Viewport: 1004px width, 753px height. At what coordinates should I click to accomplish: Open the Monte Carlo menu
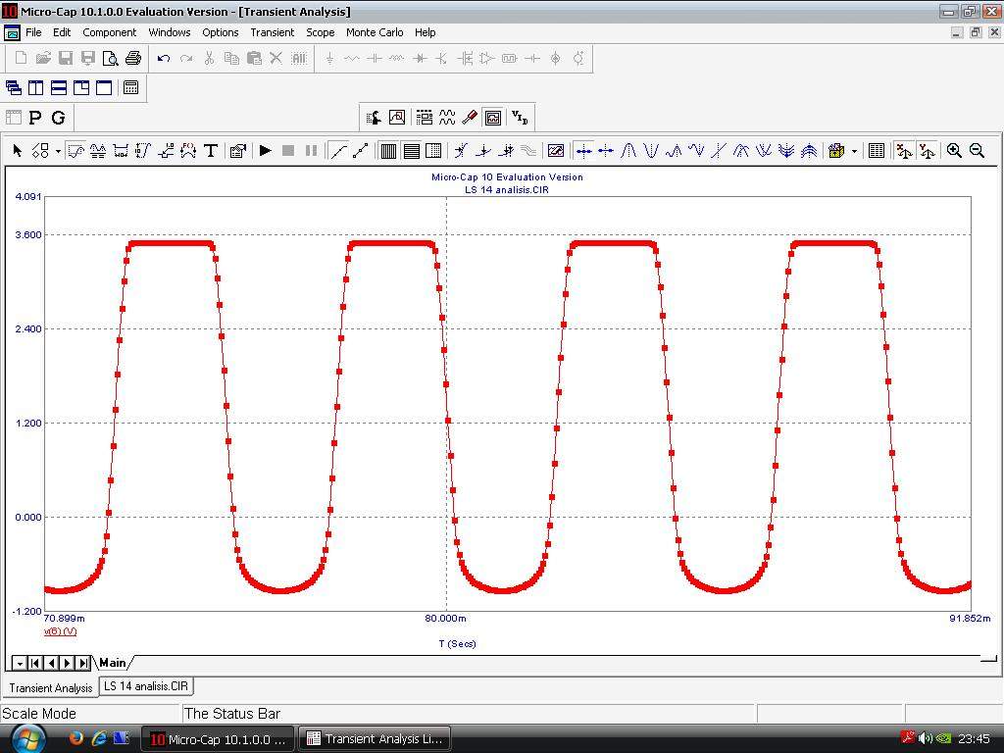pos(374,32)
